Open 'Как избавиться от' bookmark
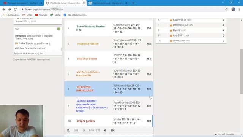This screenshot has height=137, width=243. [75, 15]
